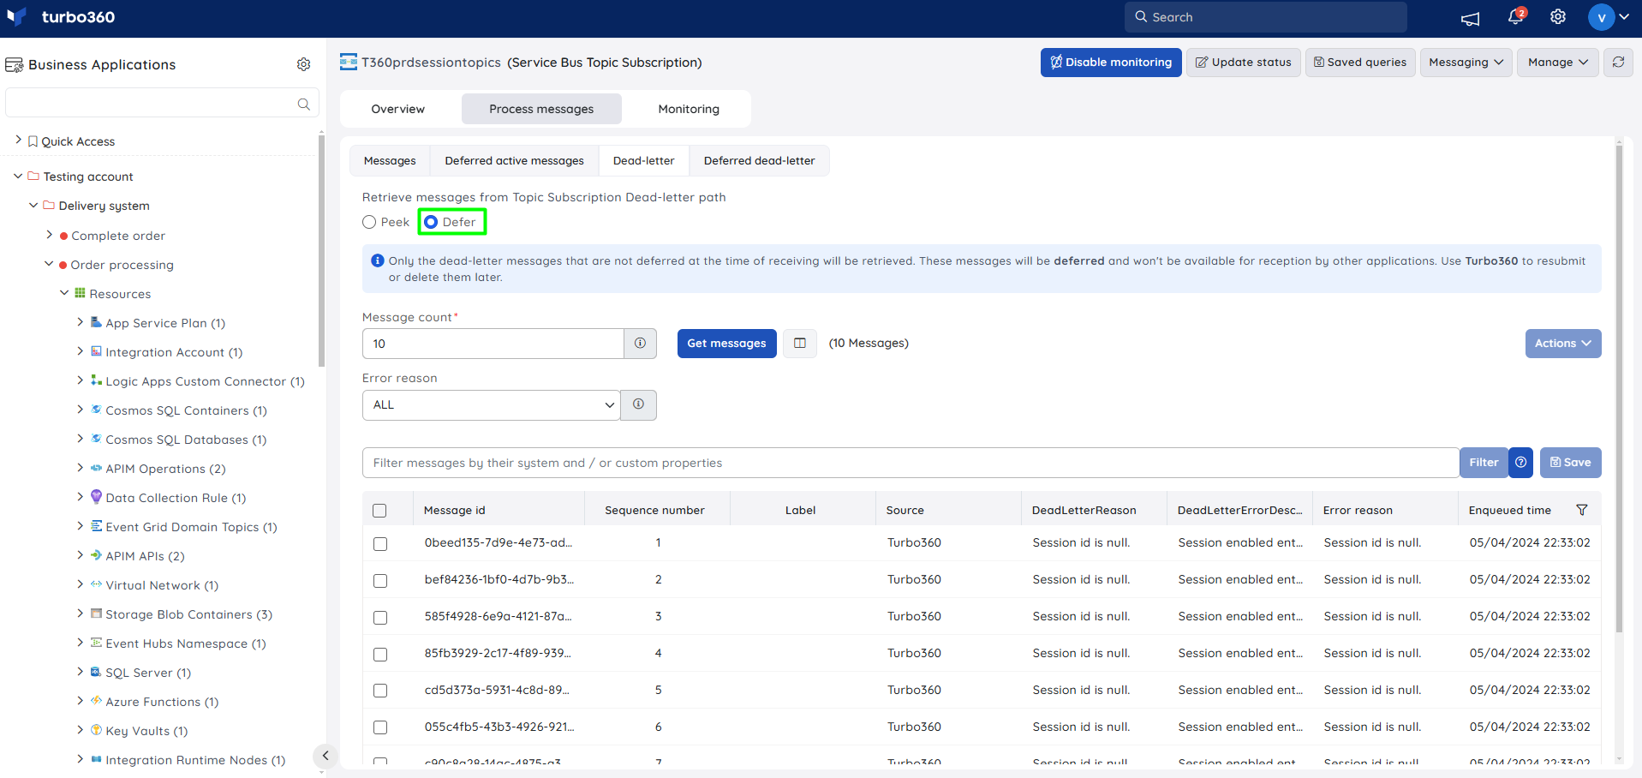Open filter help question mark icon

[x=1520, y=463]
